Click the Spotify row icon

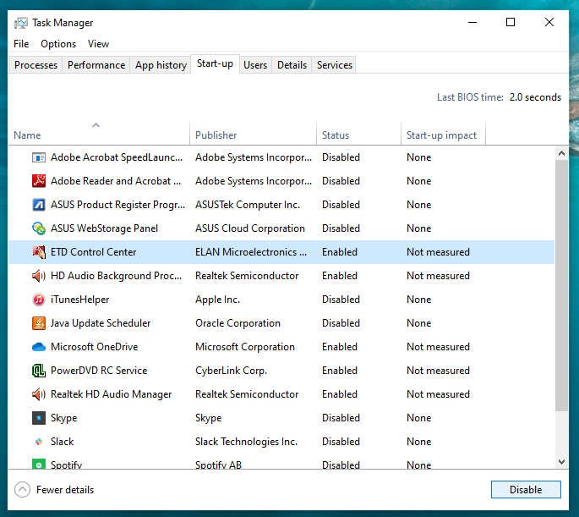point(39,464)
